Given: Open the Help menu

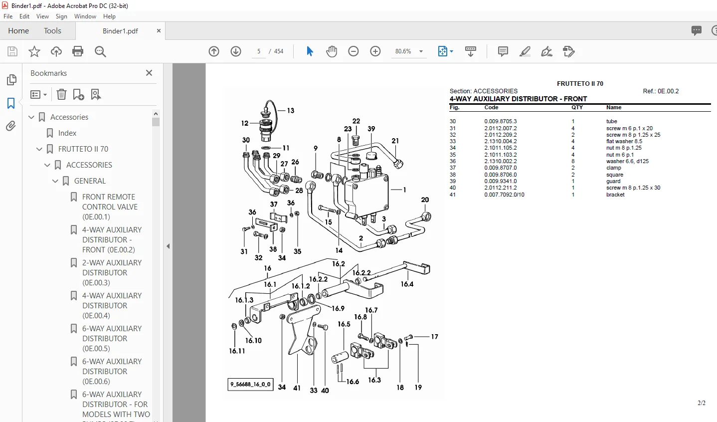Looking at the screenshot, I should coord(109,16).
